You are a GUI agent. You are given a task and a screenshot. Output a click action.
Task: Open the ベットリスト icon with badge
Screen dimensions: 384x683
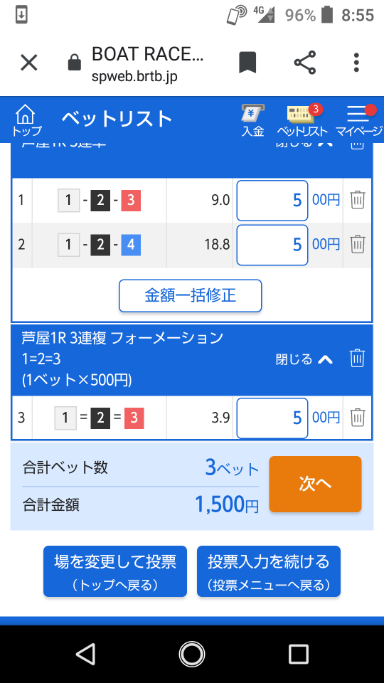click(x=302, y=121)
